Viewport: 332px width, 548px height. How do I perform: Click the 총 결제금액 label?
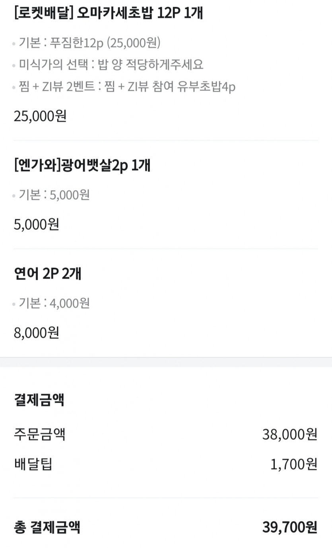tap(47, 527)
